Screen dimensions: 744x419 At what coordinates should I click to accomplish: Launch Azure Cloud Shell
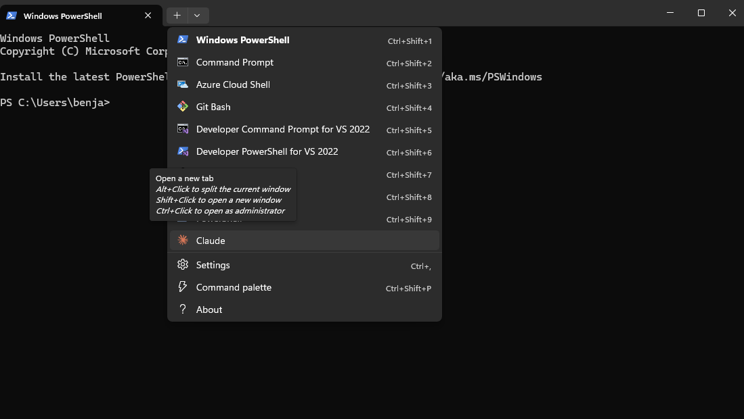[232, 84]
